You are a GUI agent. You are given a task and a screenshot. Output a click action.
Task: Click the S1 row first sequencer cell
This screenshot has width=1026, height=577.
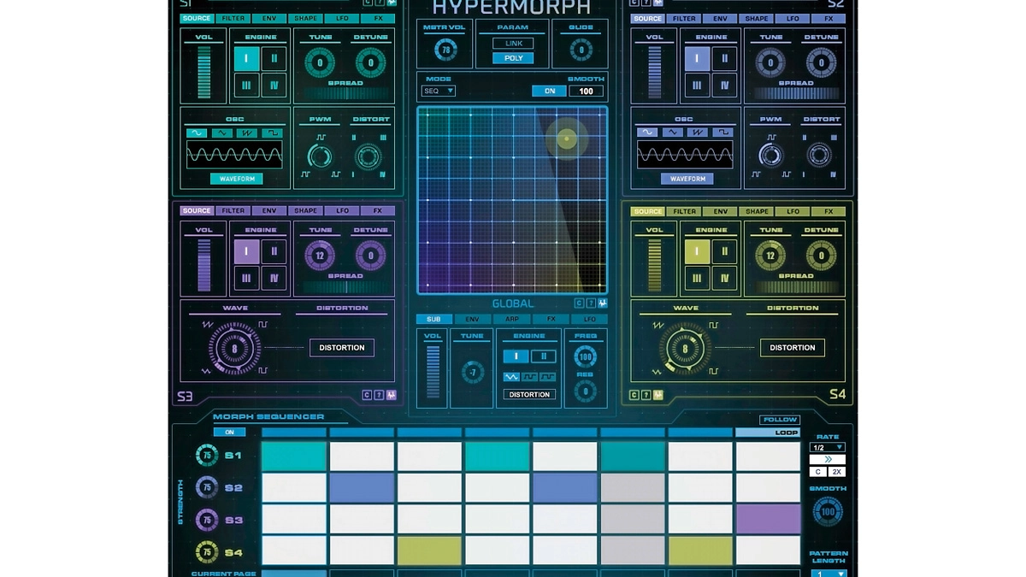(x=294, y=456)
